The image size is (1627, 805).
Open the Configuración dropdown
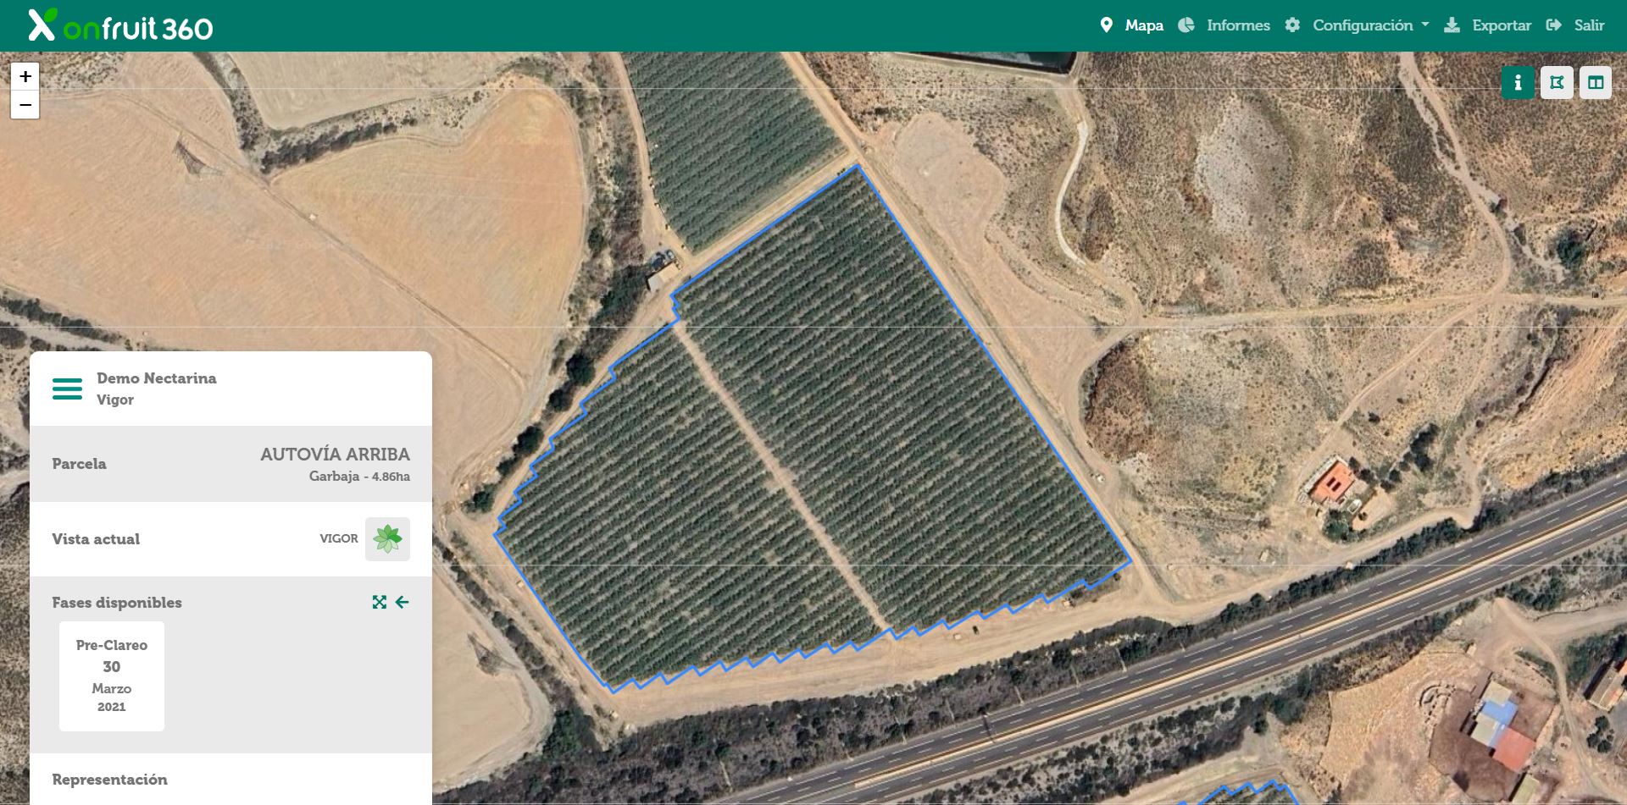1364,25
